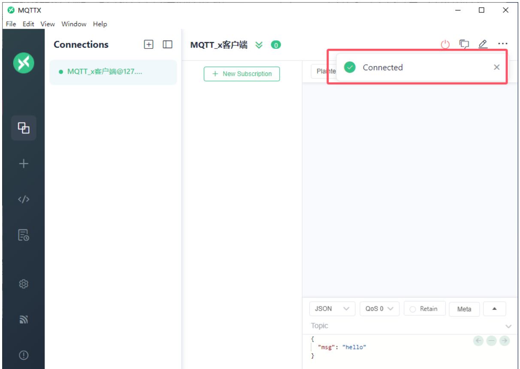Collapse the publish panel with triangle button

(x=494, y=309)
